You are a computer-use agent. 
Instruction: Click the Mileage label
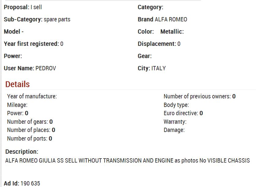(x=17, y=105)
